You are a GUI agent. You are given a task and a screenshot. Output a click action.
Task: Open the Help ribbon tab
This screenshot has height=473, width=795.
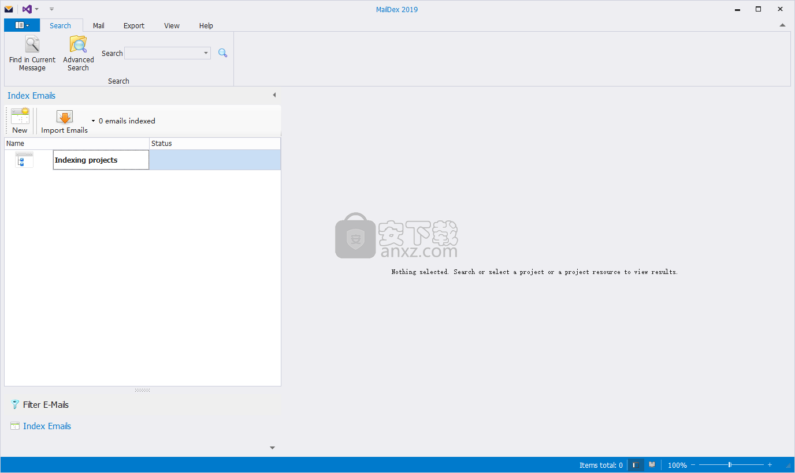206,25
